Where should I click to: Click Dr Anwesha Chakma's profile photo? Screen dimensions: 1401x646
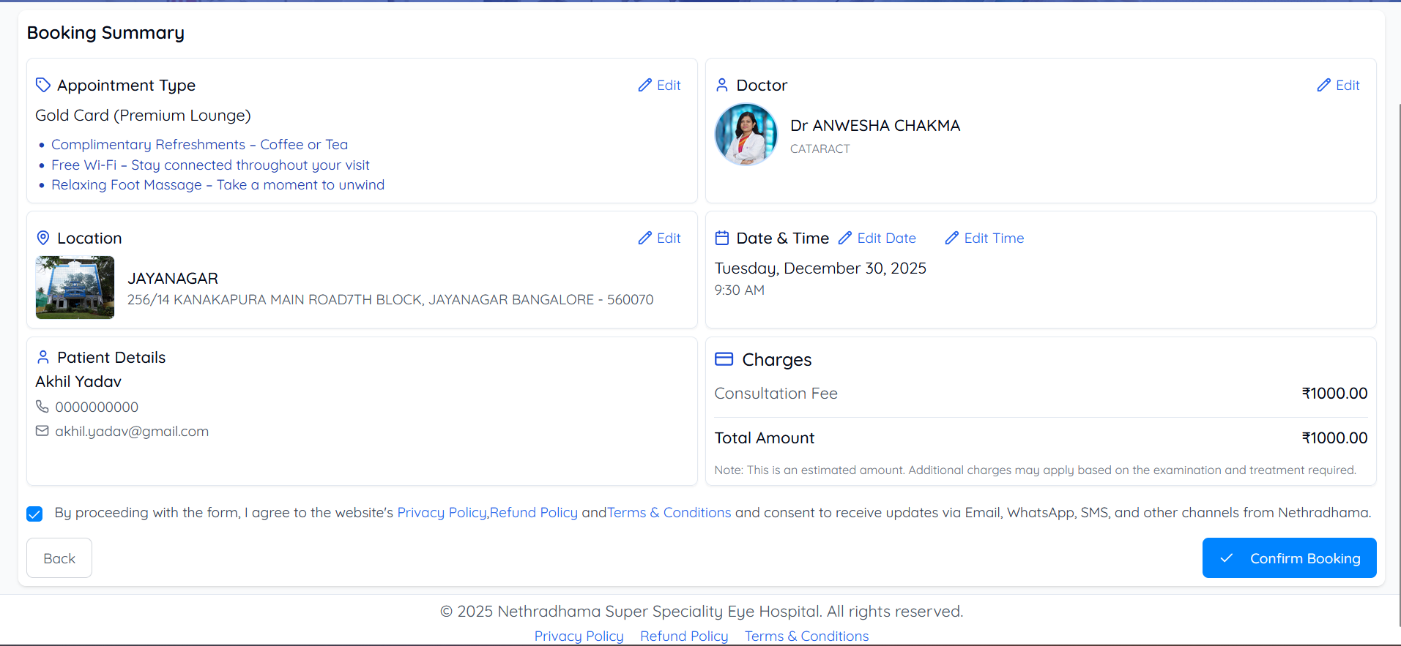click(746, 135)
